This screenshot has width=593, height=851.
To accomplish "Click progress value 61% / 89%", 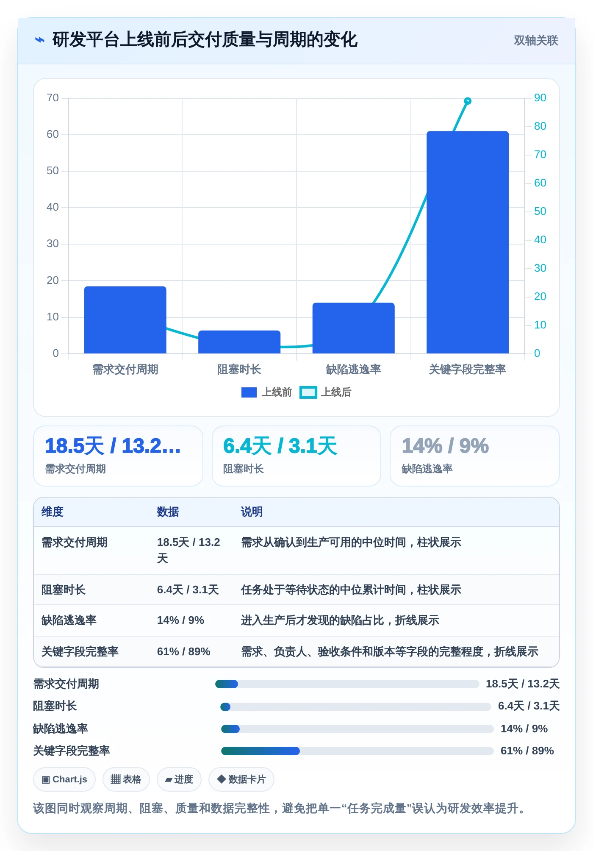I will click(527, 751).
